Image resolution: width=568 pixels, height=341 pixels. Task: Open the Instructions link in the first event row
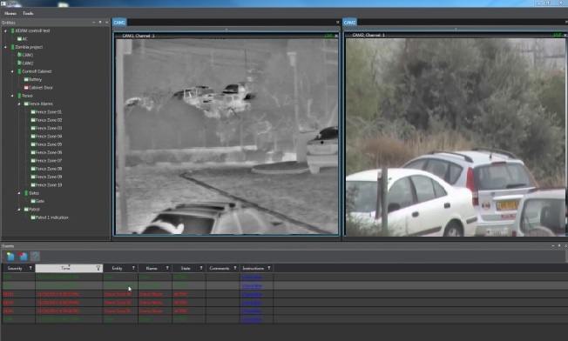[252, 277]
